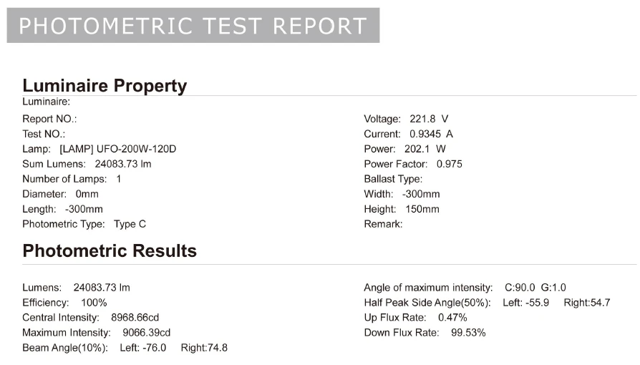This screenshot has height=365, width=640.
Task: Click the Photometric Type value Type C
Action: coord(130,224)
